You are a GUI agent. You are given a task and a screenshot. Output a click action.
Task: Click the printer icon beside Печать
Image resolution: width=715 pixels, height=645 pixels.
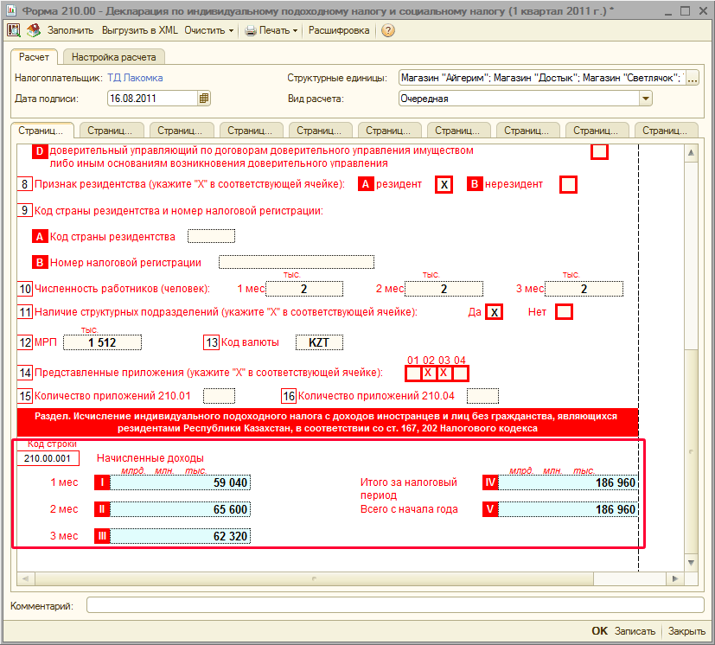coord(250,30)
